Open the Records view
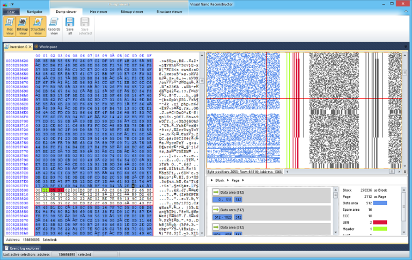This screenshot has height=260, width=412. click(x=54, y=26)
